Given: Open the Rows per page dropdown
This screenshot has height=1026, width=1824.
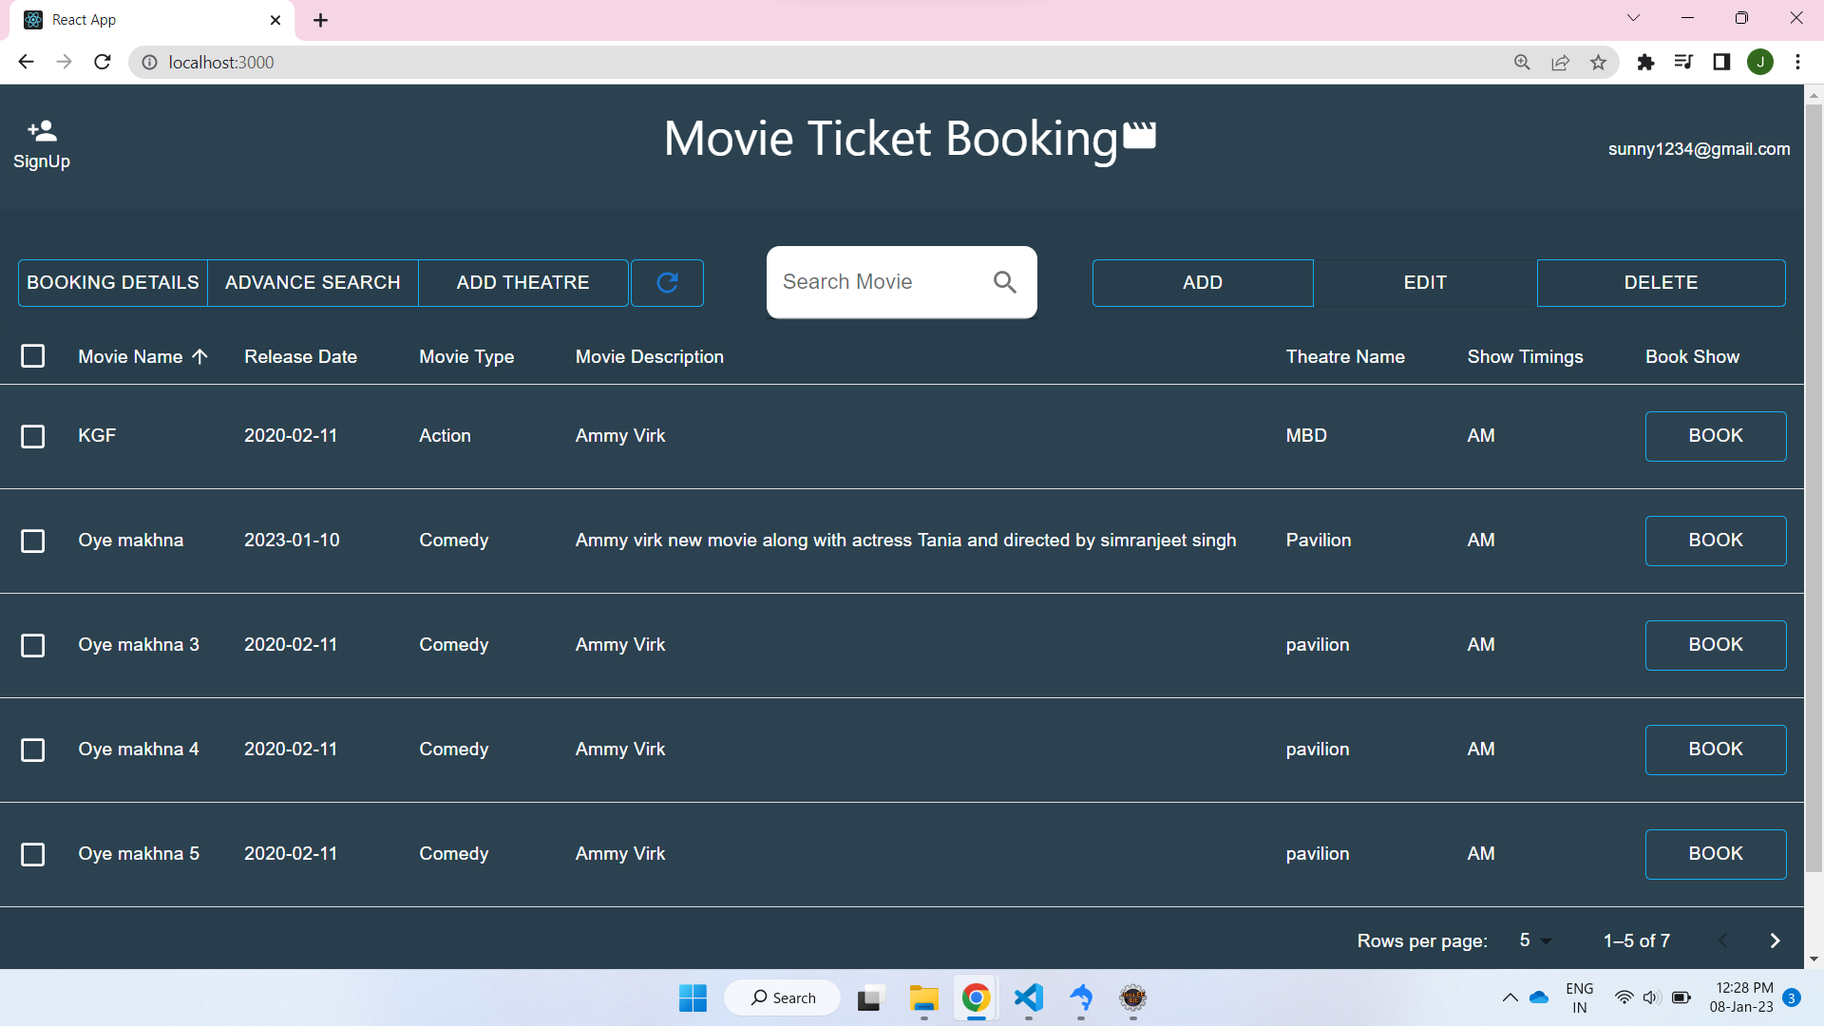Looking at the screenshot, I should [1532, 940].
